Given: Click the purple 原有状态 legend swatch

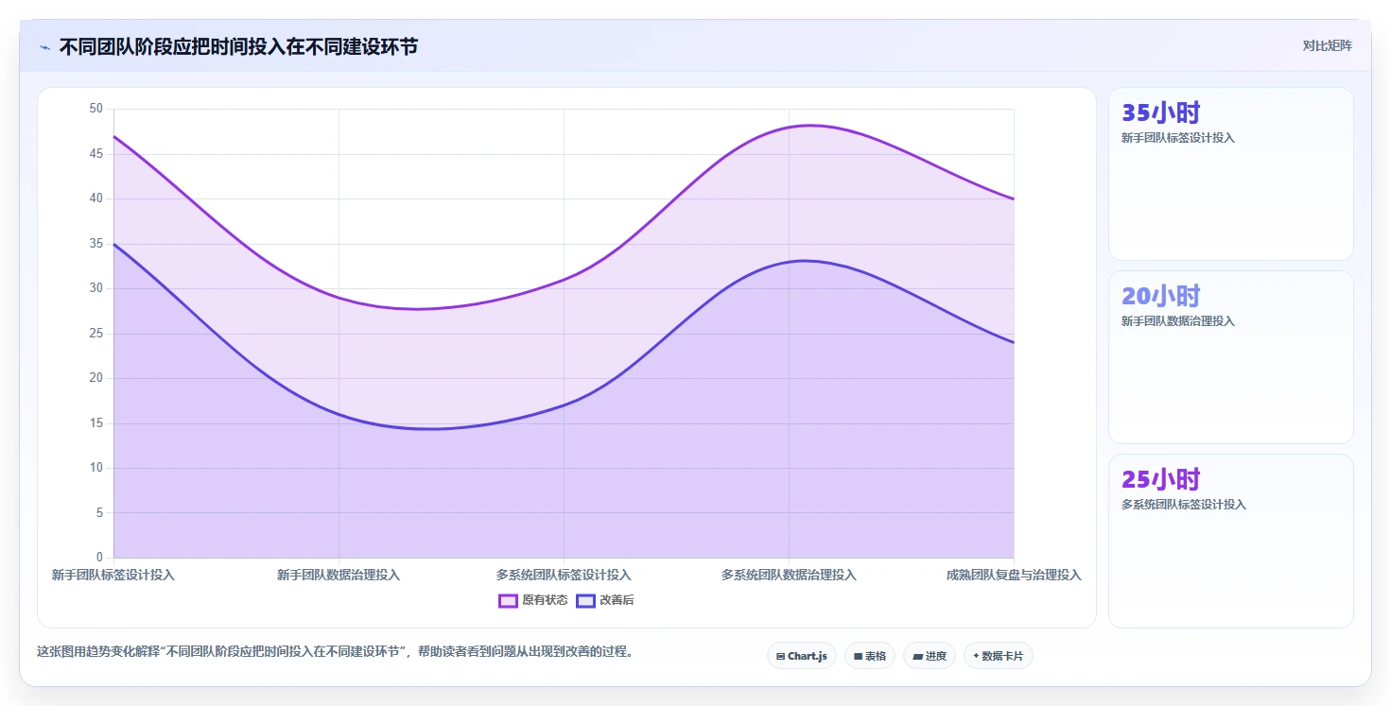Looking at the screenshot, I should tap(508, 600).
